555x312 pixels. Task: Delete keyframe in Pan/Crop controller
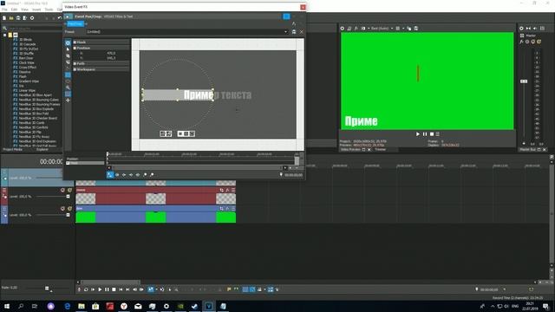[x=152, y=175]
